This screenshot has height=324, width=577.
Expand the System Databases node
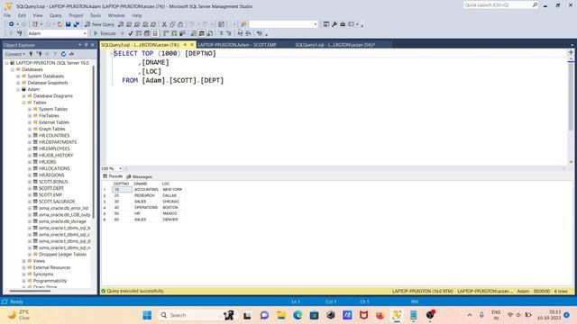[18, 76]
